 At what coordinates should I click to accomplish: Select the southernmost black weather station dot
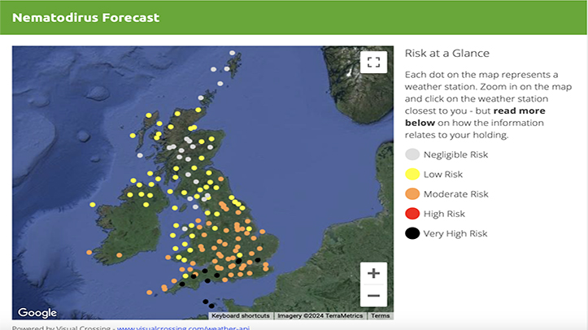pyautogui.click(x=213, y=306)
